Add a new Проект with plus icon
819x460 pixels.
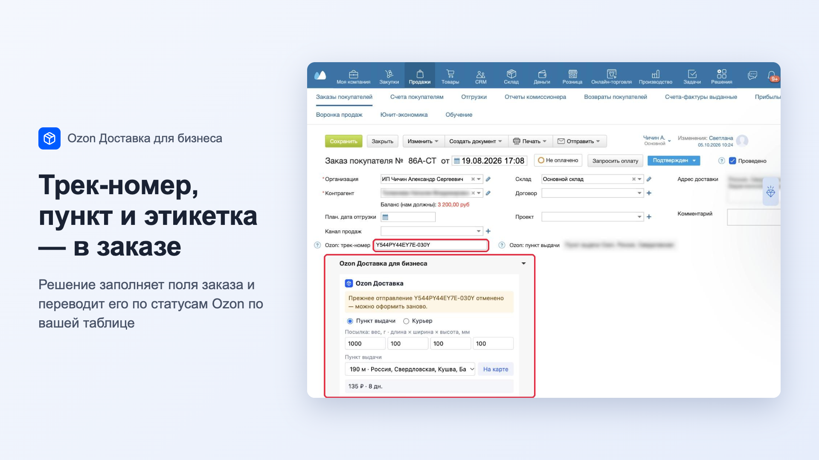click(649, 217)
